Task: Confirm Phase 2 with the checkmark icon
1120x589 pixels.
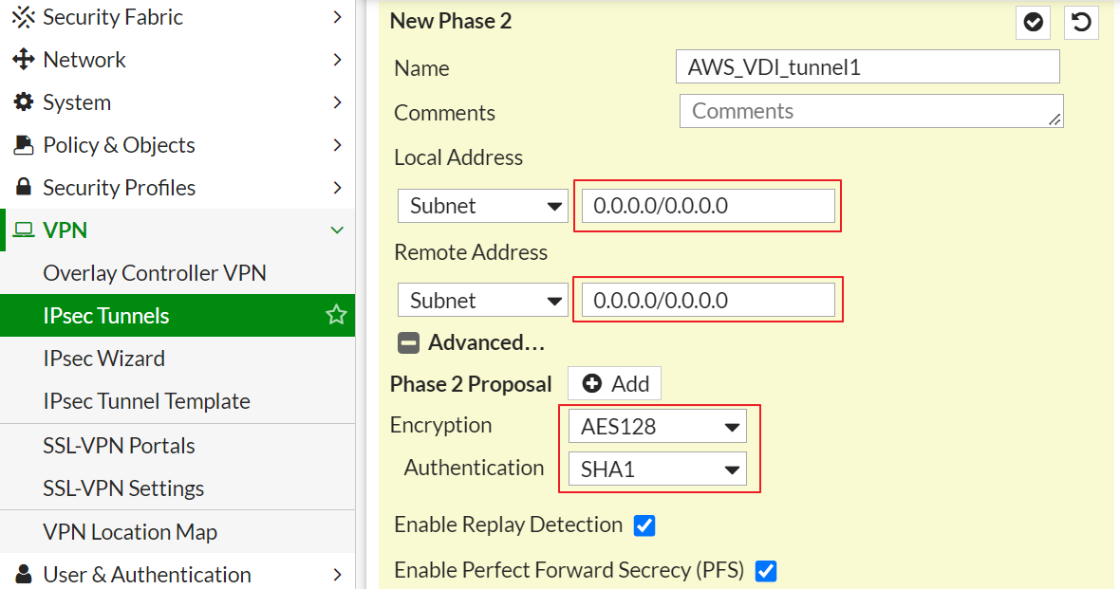Action: pyautogui.click(x=1033, y=22)
